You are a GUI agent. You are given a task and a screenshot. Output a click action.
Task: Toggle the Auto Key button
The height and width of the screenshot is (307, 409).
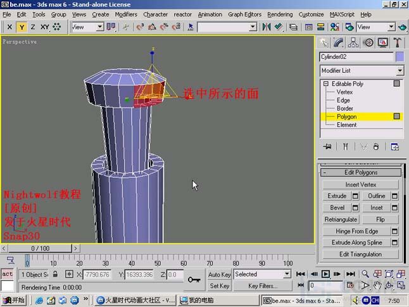coord(219,274)
